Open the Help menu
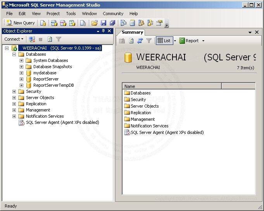264x211 pixels. coord(133,14)
